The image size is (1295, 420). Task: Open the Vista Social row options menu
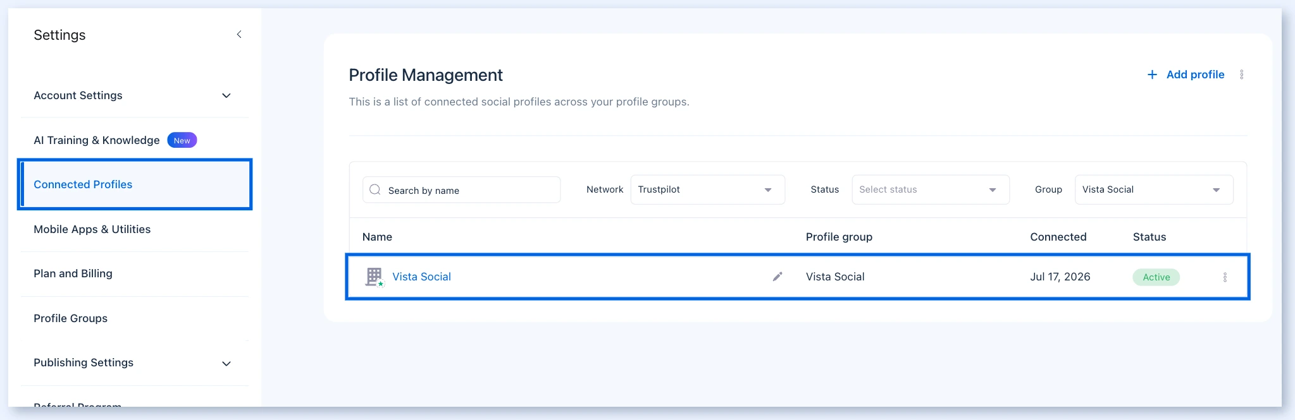click(x=1225, y=277)
